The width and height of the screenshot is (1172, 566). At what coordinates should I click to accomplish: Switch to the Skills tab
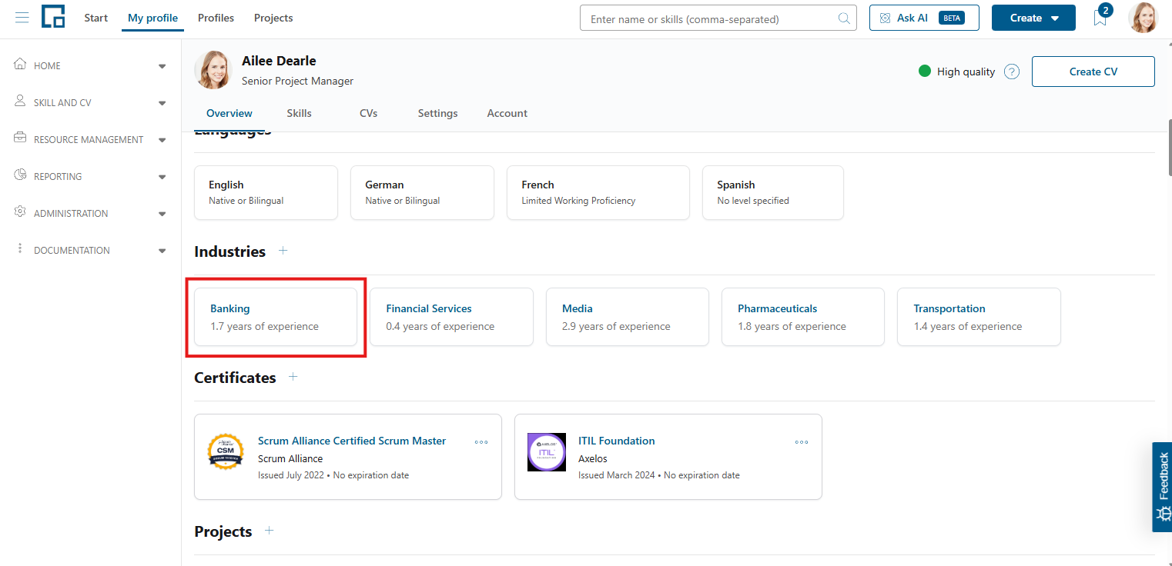click(x=300, y=113)
